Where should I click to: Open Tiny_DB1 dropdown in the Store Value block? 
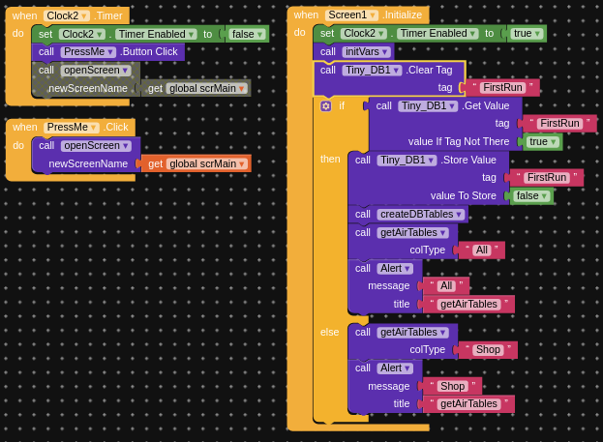pos(407,161)
